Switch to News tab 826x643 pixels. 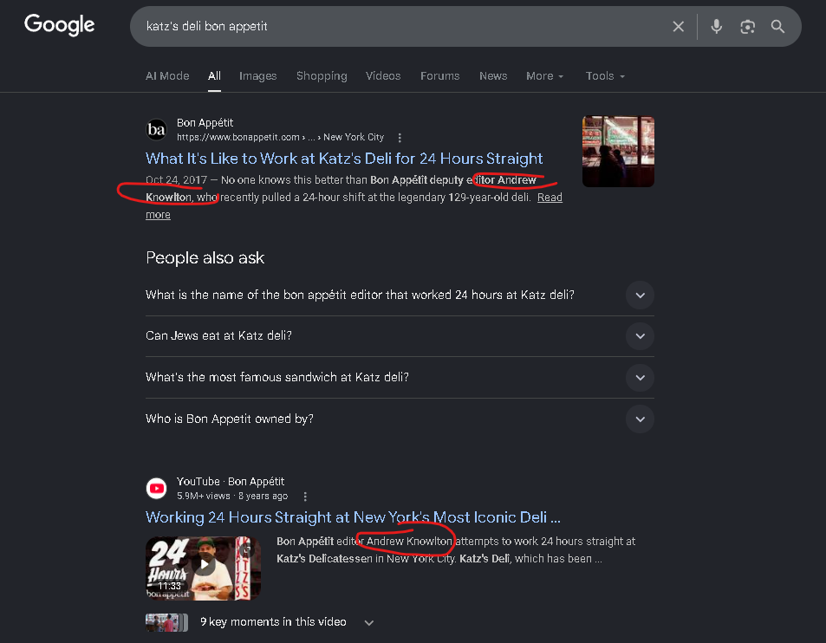pos(492,76)
